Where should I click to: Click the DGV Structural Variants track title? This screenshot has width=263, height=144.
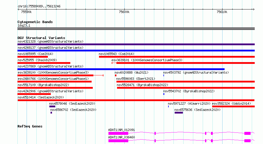[x=41, y=38]
